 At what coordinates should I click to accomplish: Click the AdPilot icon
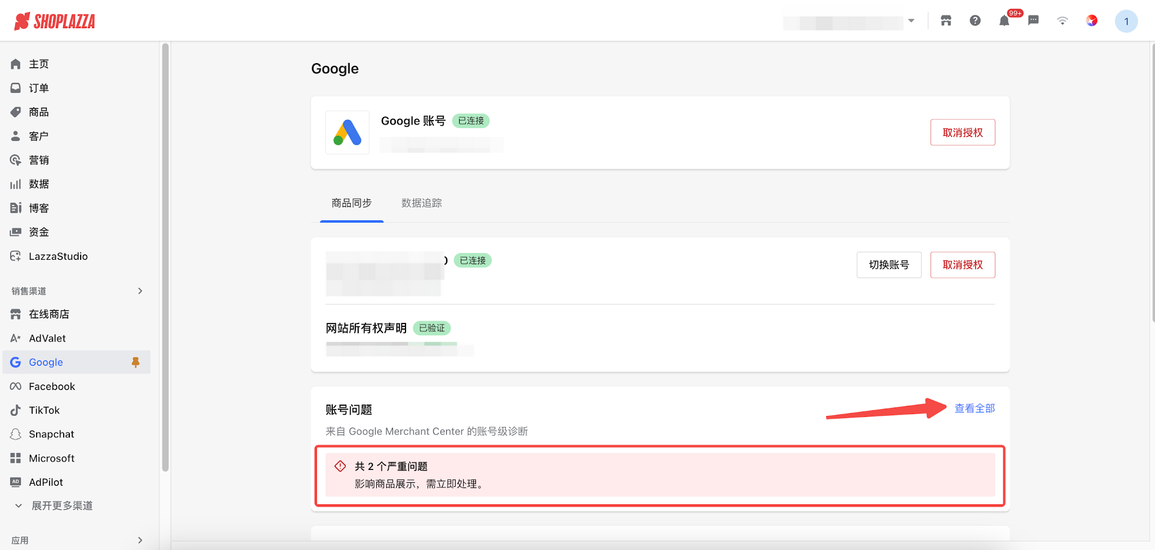(16, 482)
